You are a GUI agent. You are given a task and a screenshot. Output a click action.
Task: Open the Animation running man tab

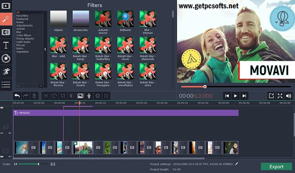(x=6, y=71)
